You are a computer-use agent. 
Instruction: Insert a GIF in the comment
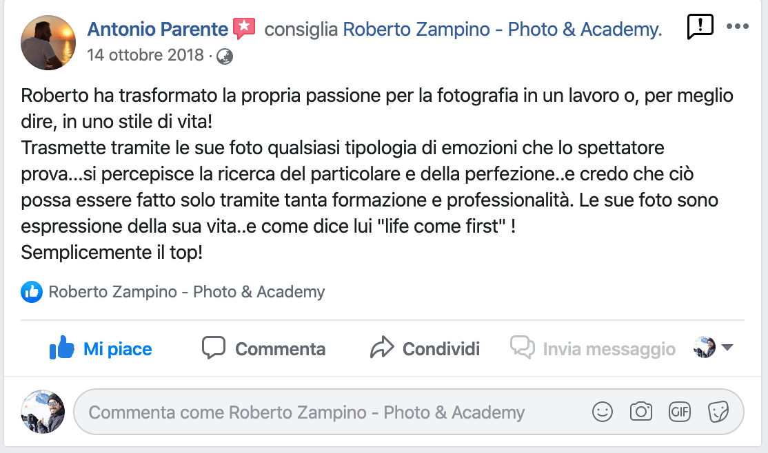coord(680,412)
